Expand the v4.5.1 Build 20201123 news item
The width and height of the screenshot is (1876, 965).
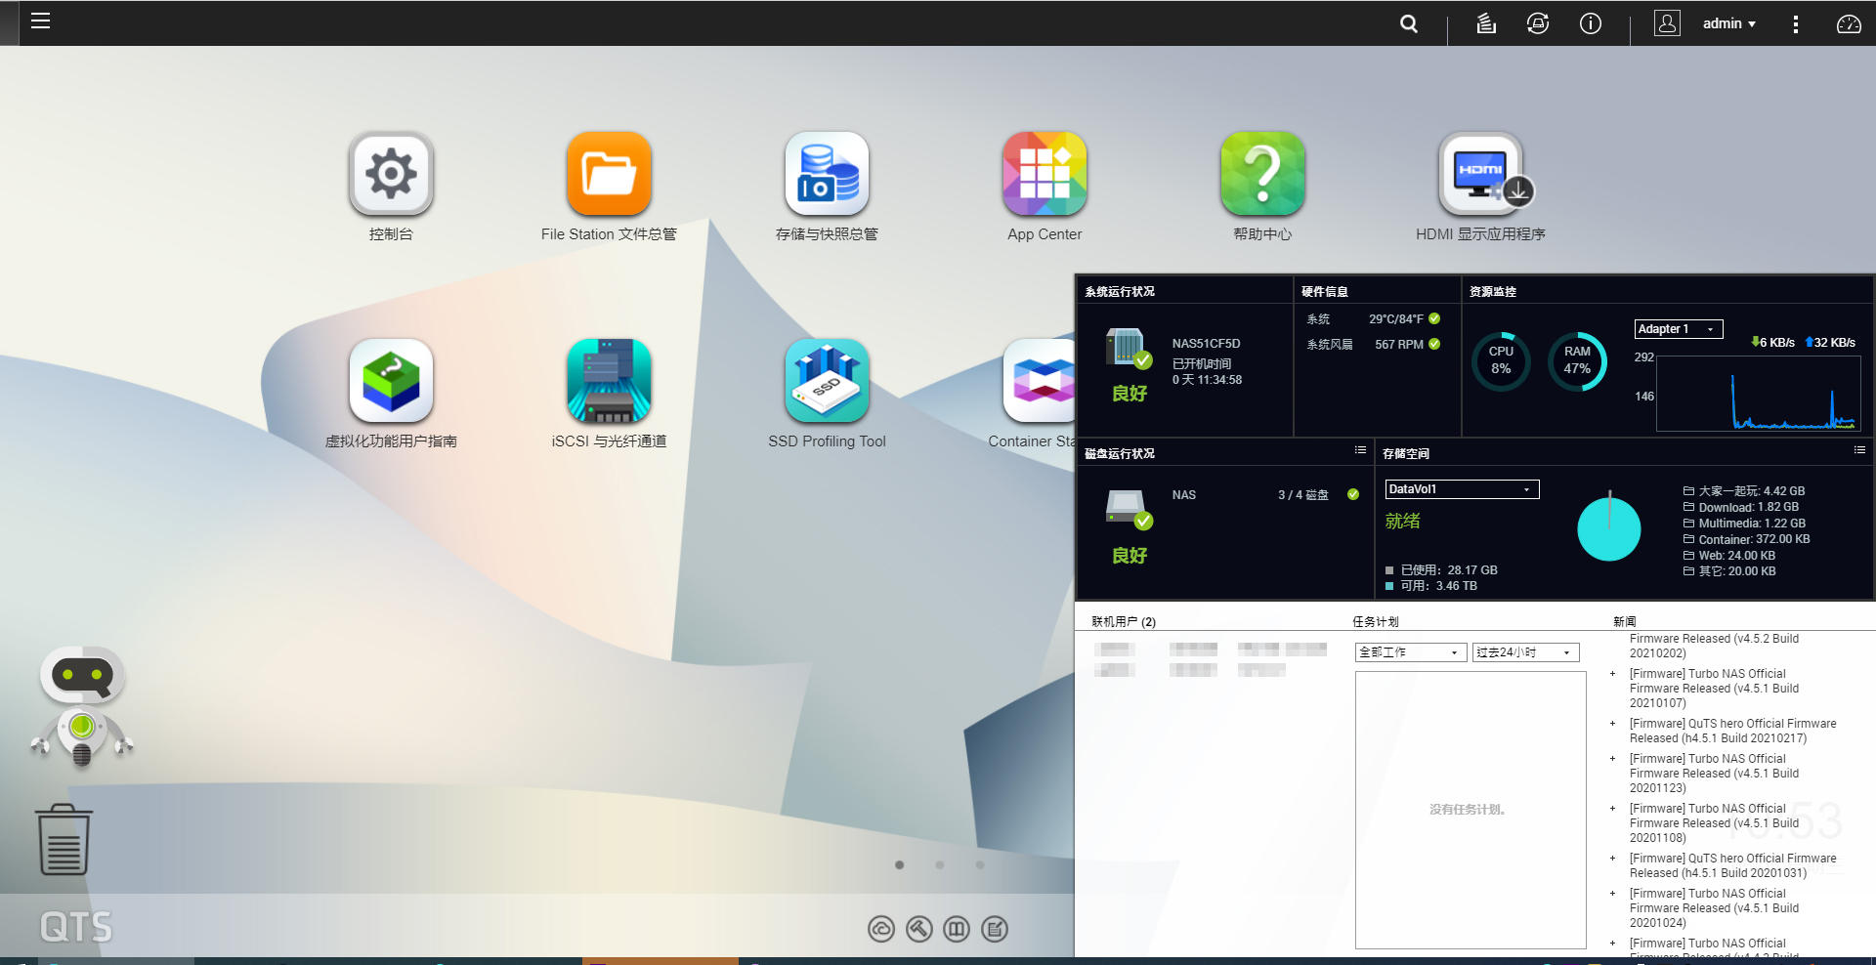pos(1612,759)
